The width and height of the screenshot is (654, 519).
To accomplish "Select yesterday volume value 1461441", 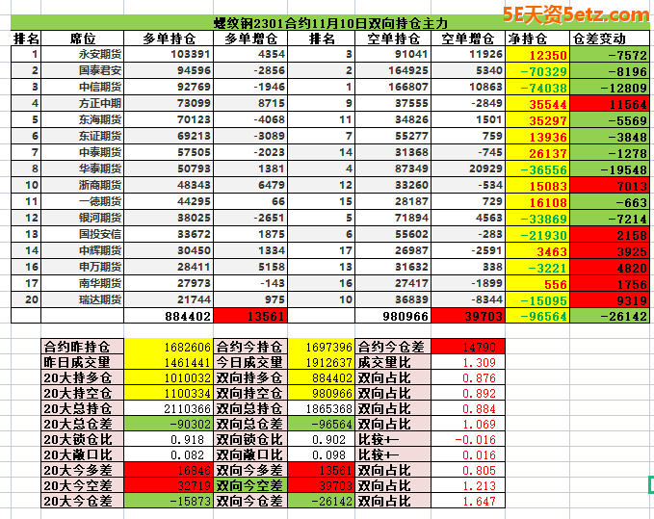I will (x=169, y=362).
